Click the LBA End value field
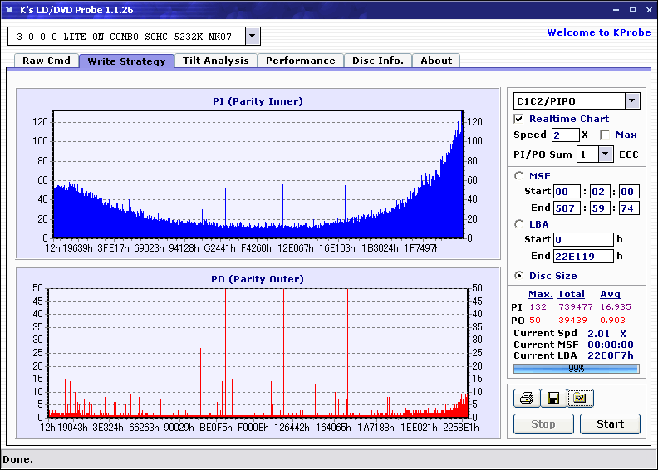The image size is (658, 470). click(582, 256)
